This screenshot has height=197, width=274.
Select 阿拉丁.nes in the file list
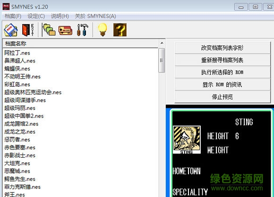coord(17,53)
